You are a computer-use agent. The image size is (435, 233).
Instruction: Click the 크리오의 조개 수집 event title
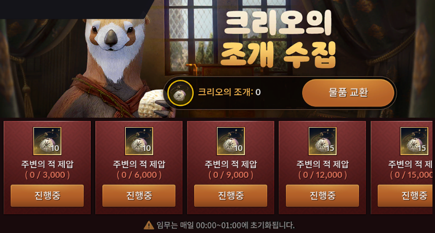pos(278,39)
